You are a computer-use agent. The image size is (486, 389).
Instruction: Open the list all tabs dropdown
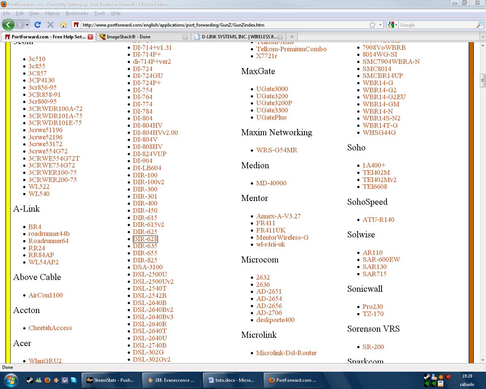coord(483,37)
